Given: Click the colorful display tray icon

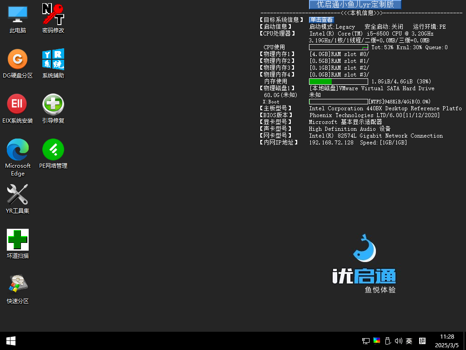Looking at the screenshot, I should (377, 341).
